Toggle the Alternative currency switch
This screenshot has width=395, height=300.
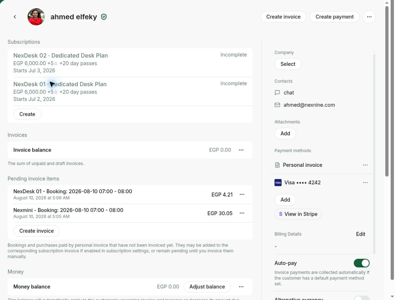(361, 298)
